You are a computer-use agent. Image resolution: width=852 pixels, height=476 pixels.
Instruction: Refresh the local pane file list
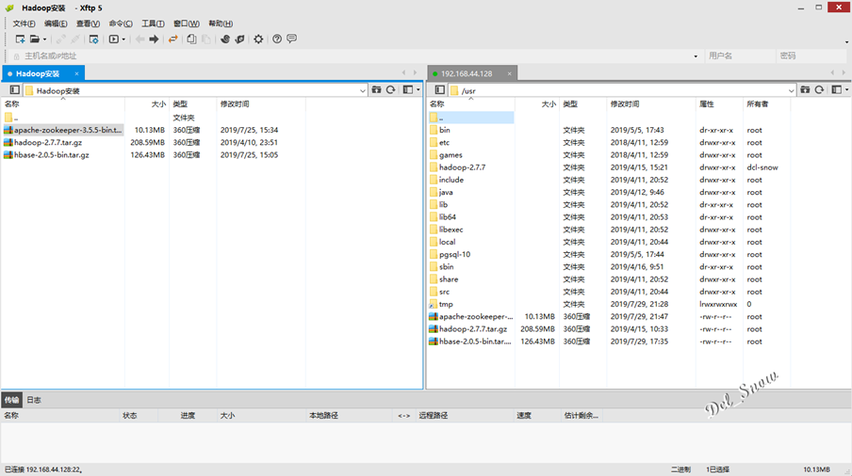tap(391, 90)
